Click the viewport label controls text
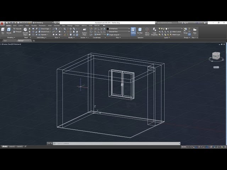Image resolution: width=227 pixels, height=170 pixels. (11, 44)
